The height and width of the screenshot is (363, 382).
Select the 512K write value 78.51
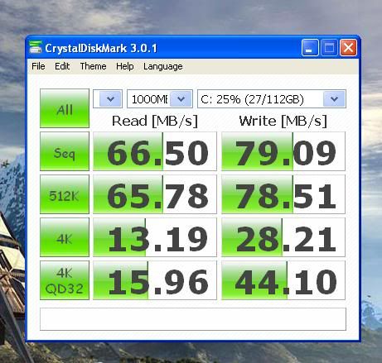pos(283,194)
